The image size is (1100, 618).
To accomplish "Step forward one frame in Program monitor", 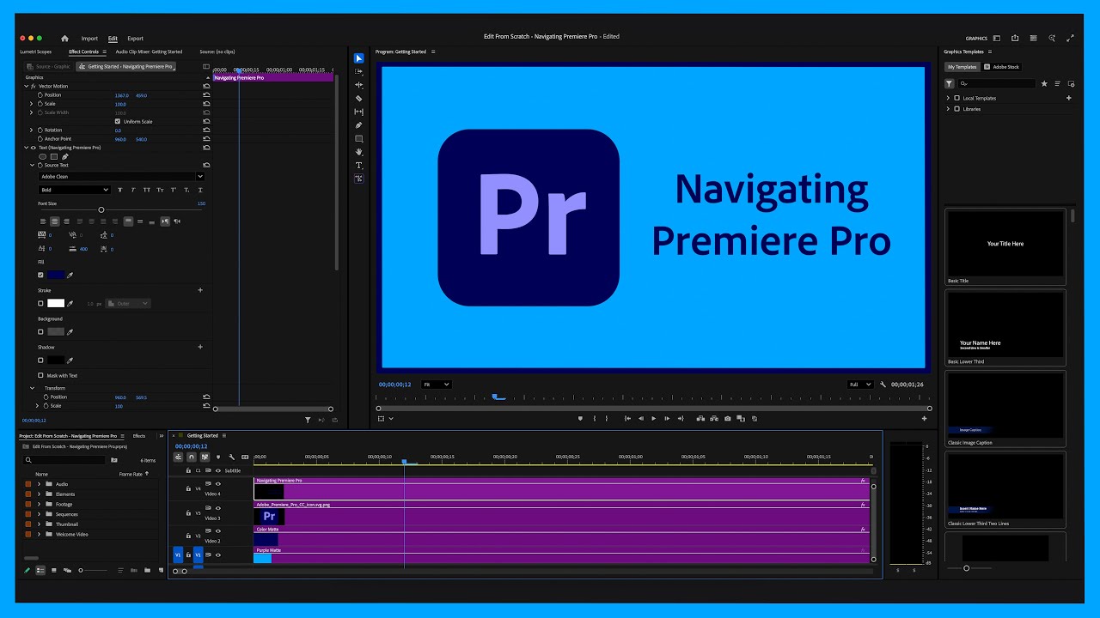I will (666, 419).
